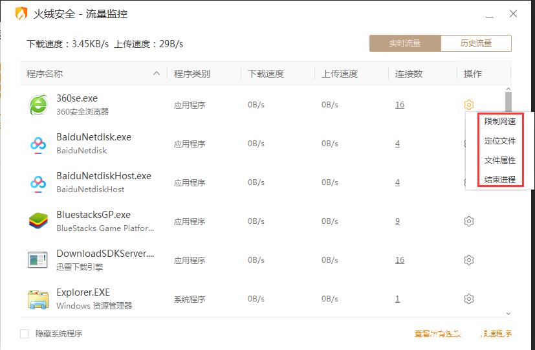535x350 pixels.
Task: Select 限制网速 from the context menu
Action: click(x=500, y=122)
